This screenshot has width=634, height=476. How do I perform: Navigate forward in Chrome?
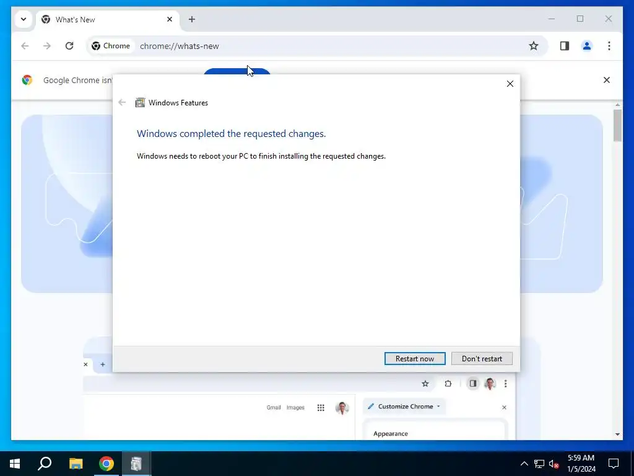47,46
